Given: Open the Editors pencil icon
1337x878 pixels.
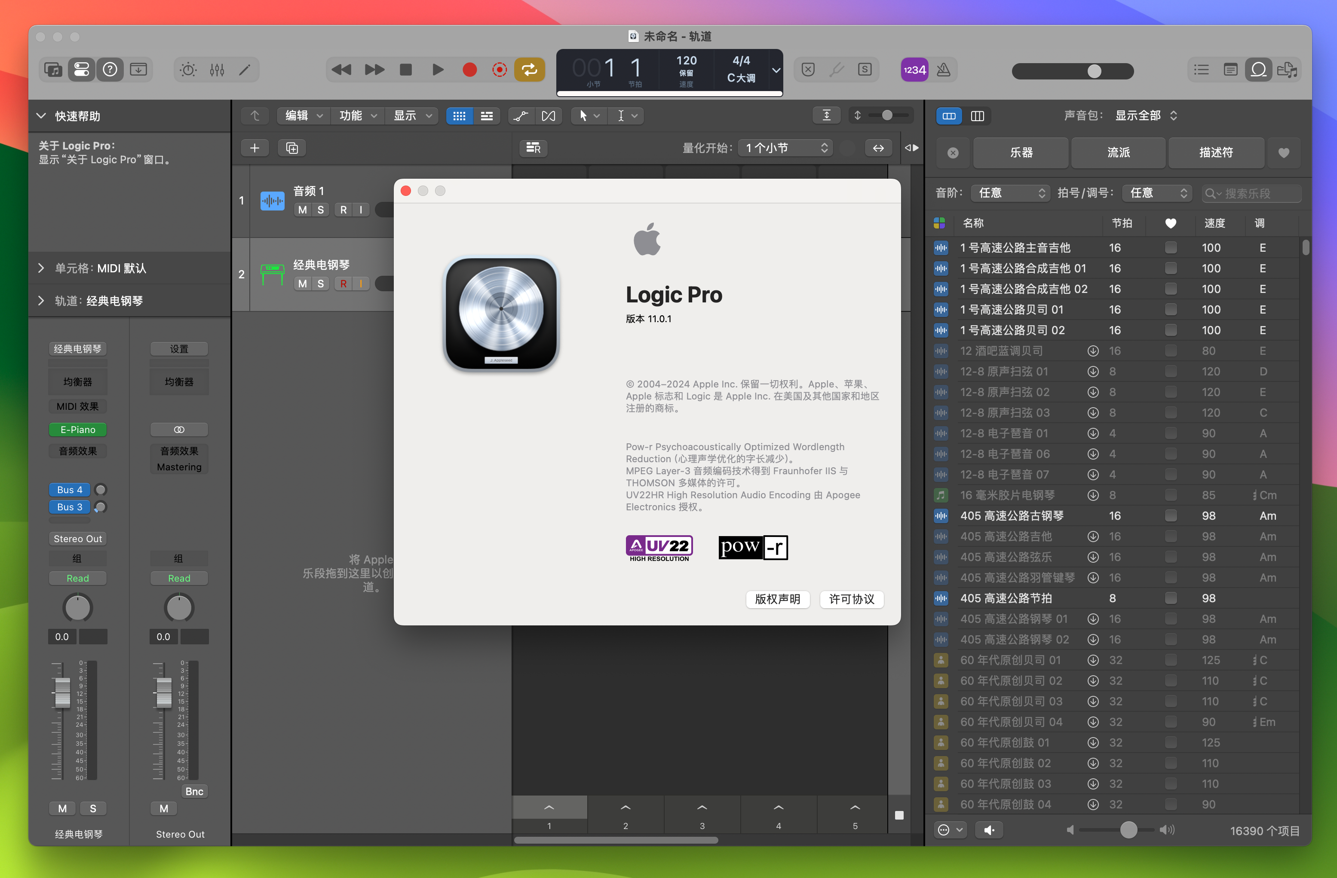Looking at the screenshot, I should click(x=245, y=70).
